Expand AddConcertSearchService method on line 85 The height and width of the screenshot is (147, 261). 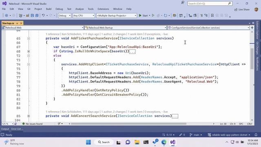29,116
